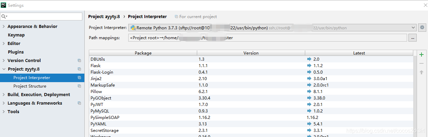The width and height of the screenshot is (428, 137).
Task: Expand the Tools section
Action: (x=3, y=112)
